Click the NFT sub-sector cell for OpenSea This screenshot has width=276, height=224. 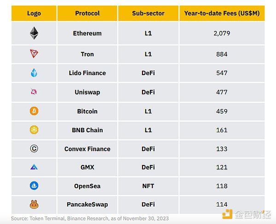pyautogui.click(x=148, y=186)
